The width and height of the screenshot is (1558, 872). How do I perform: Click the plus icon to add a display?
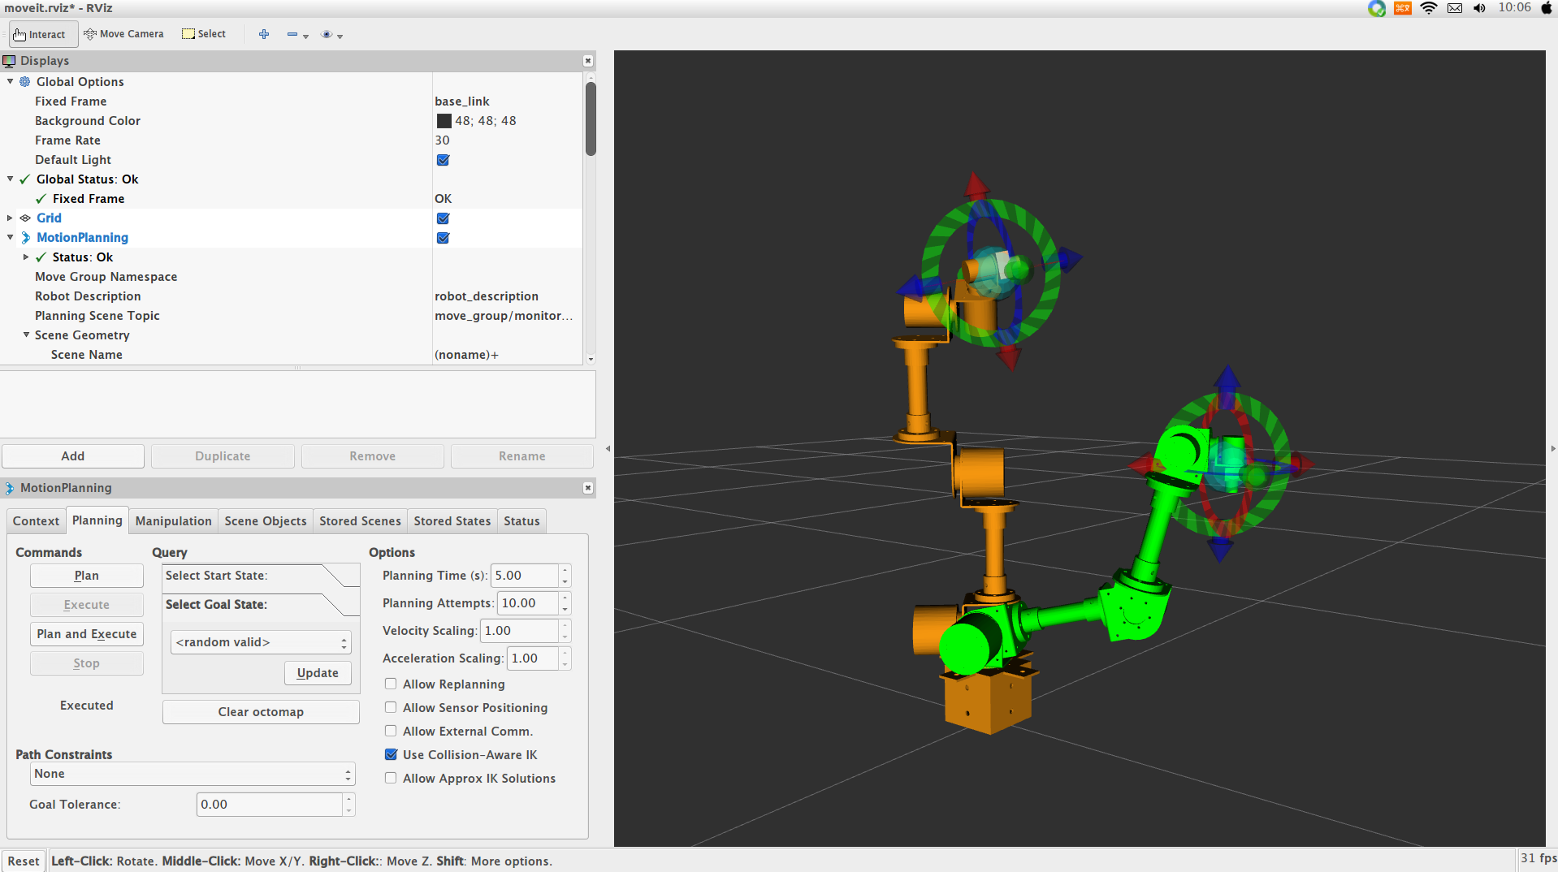point(263,34)
